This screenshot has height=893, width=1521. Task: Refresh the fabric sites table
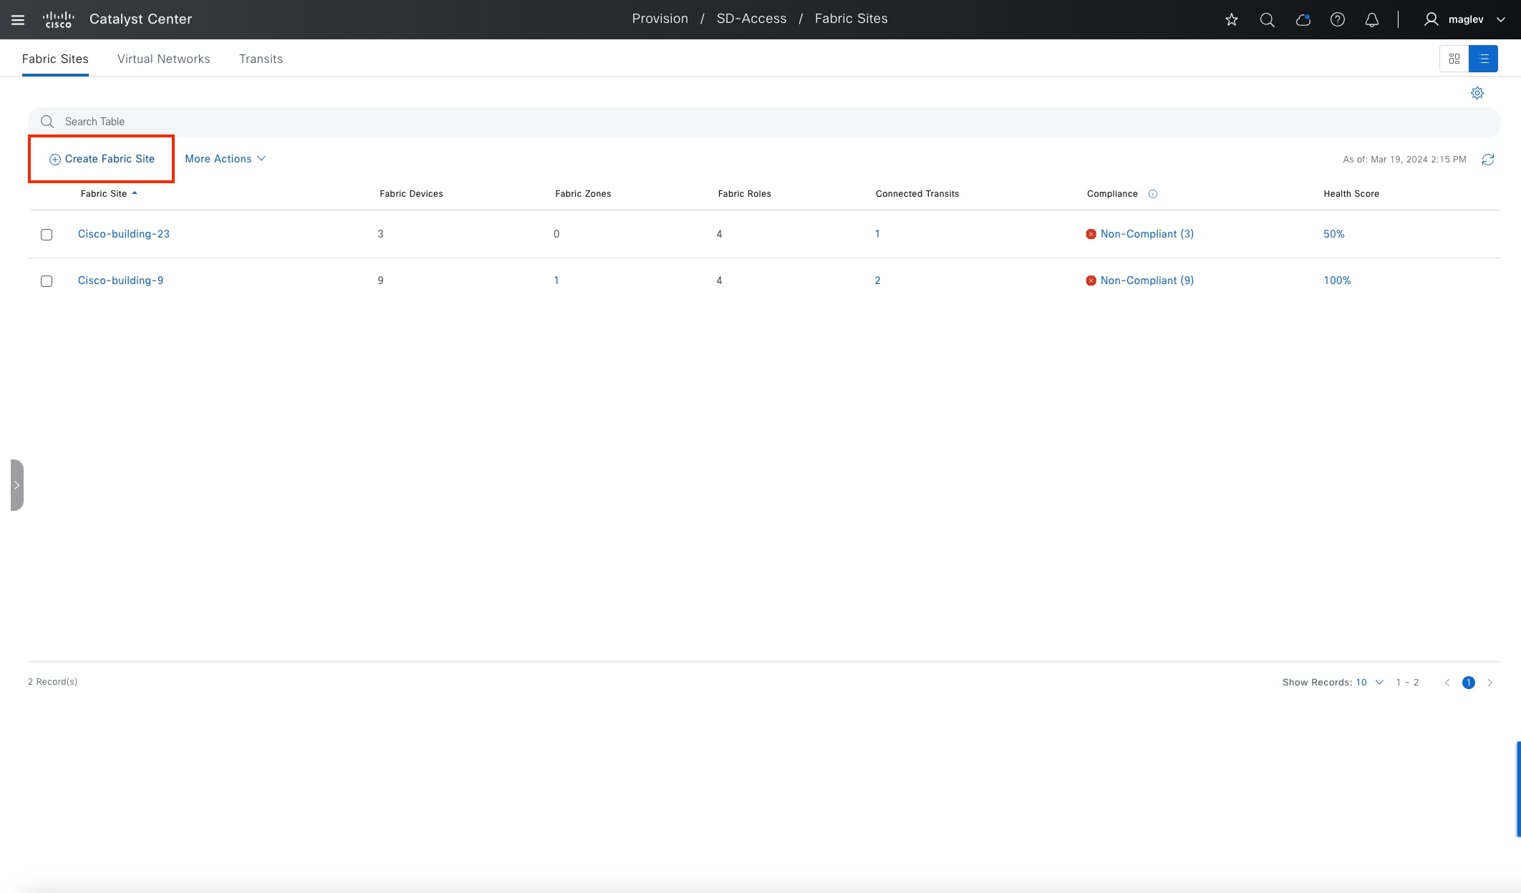tap(1487, 160)
